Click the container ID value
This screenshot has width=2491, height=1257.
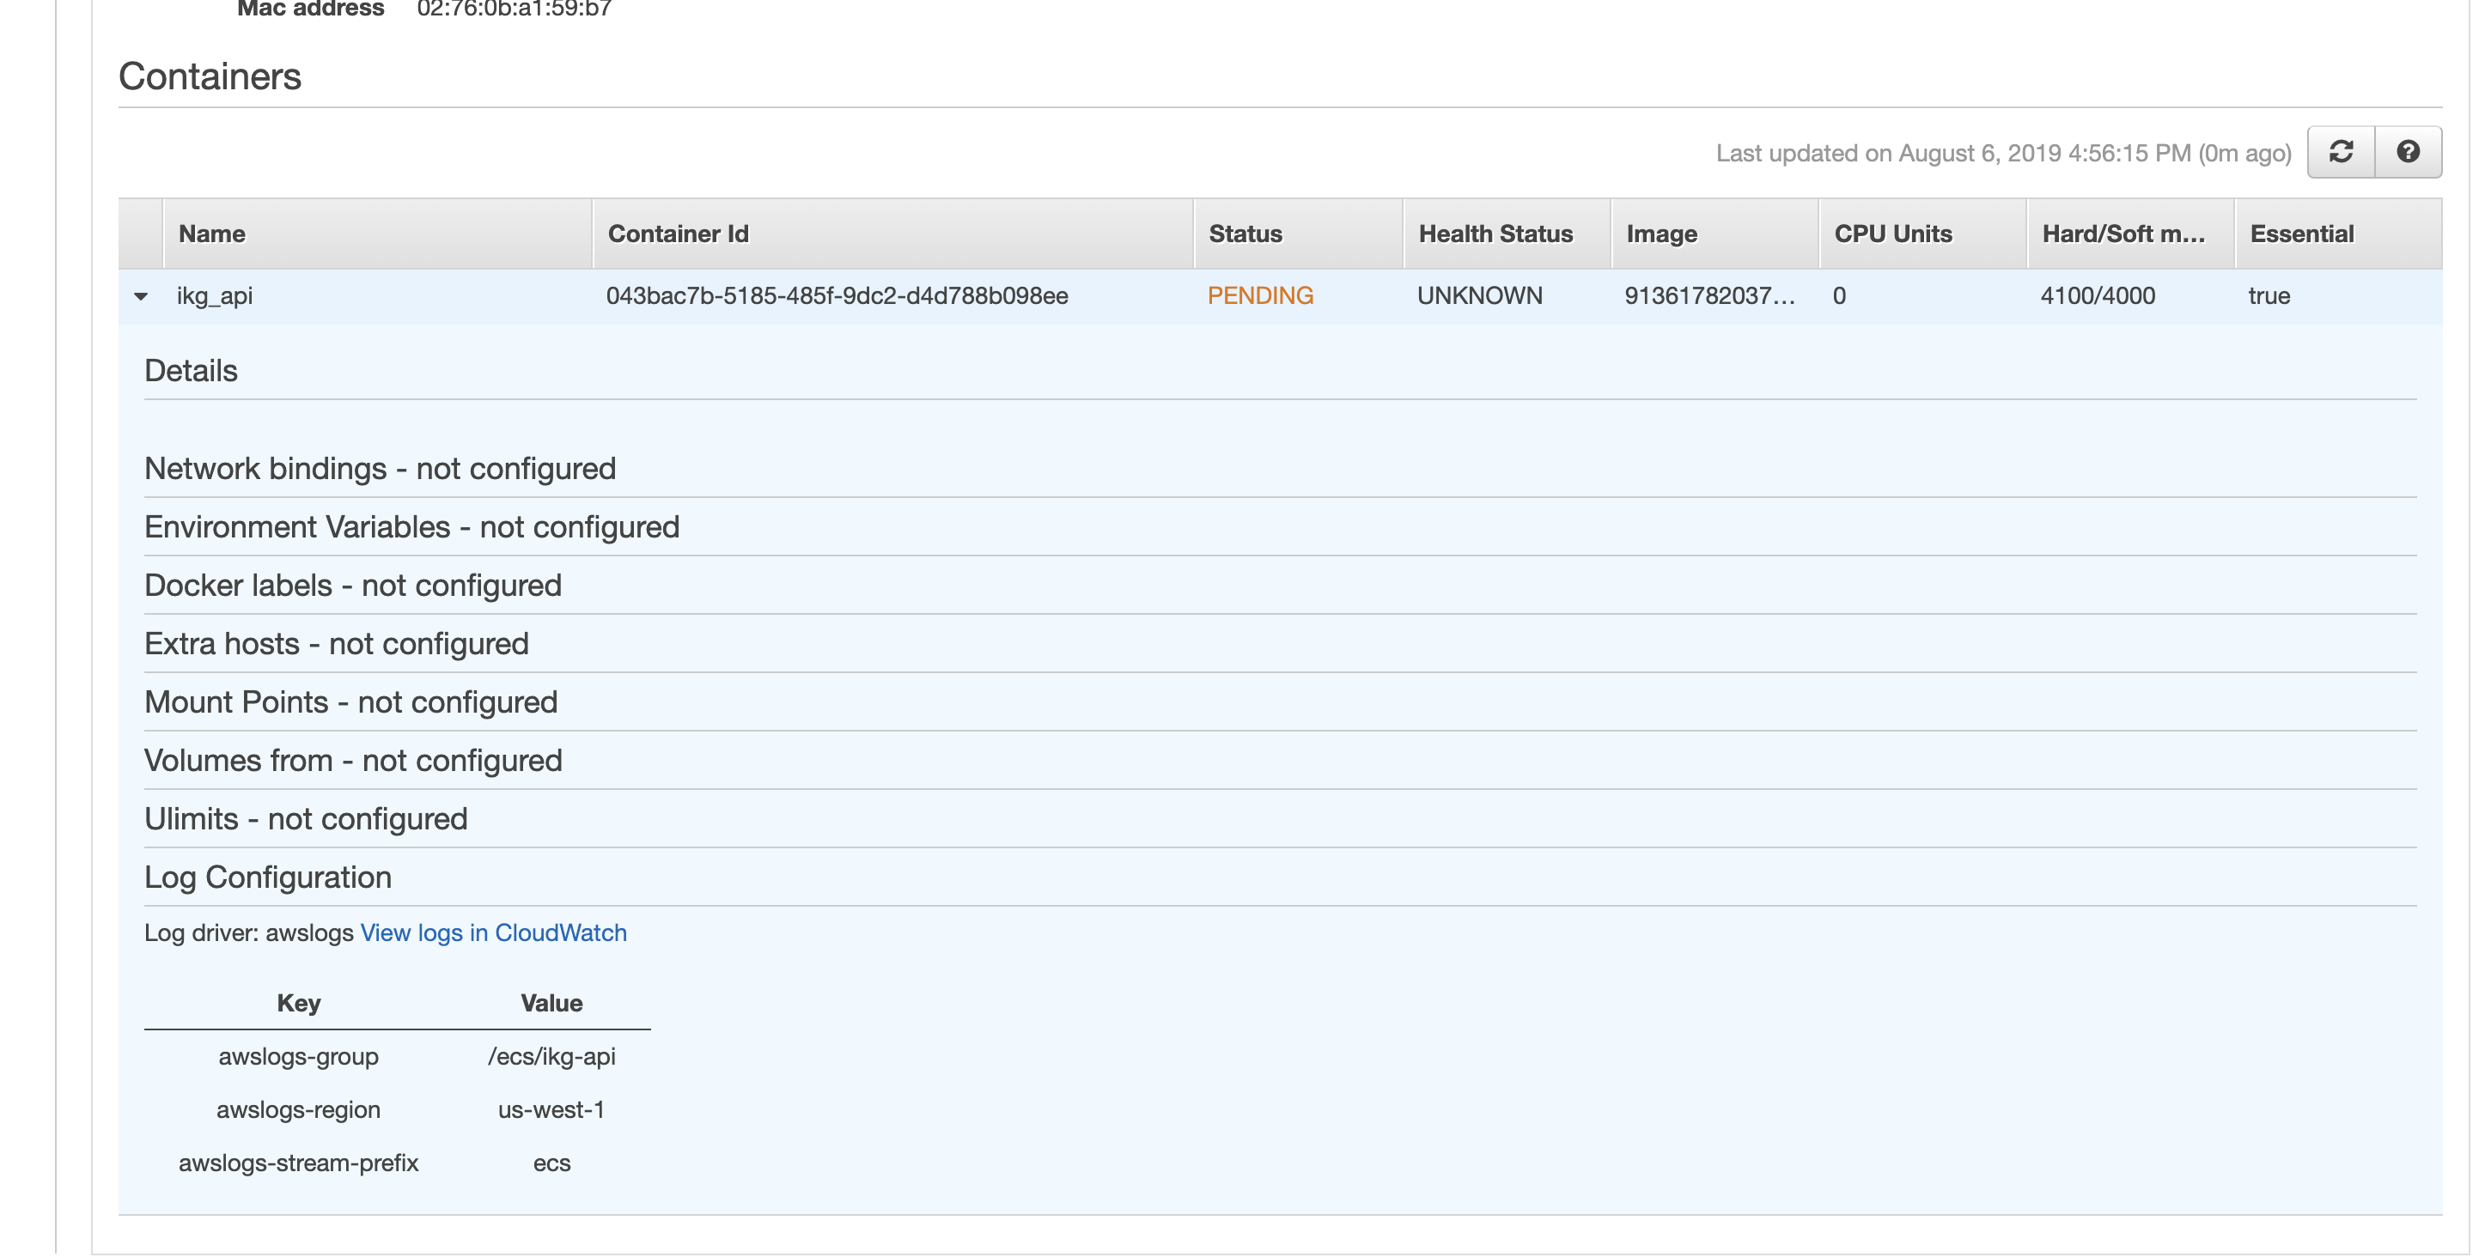tap(837, 296)
